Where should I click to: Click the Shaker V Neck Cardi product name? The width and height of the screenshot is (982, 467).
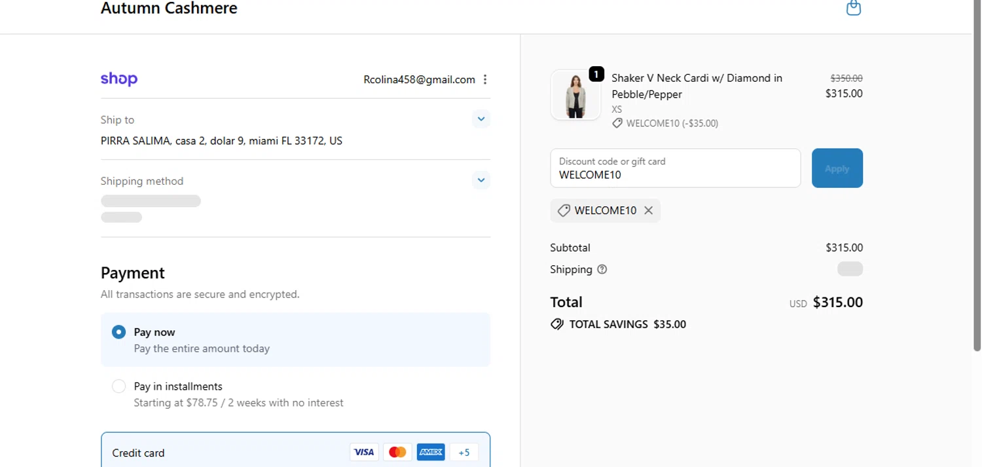(697, 86)
